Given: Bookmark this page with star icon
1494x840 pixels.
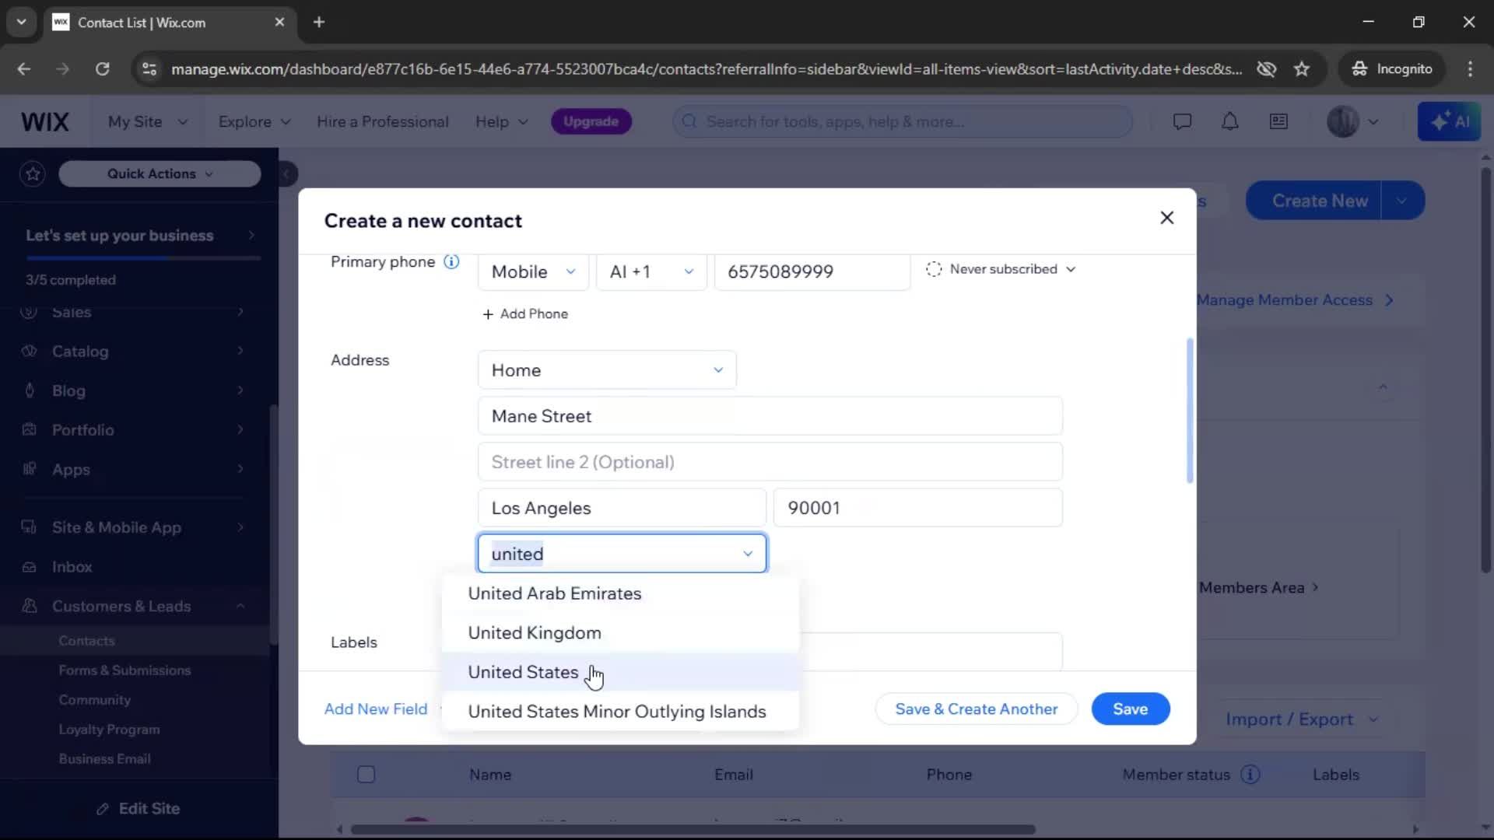Looking at the screenshot, I should (x=1302, y=69).
